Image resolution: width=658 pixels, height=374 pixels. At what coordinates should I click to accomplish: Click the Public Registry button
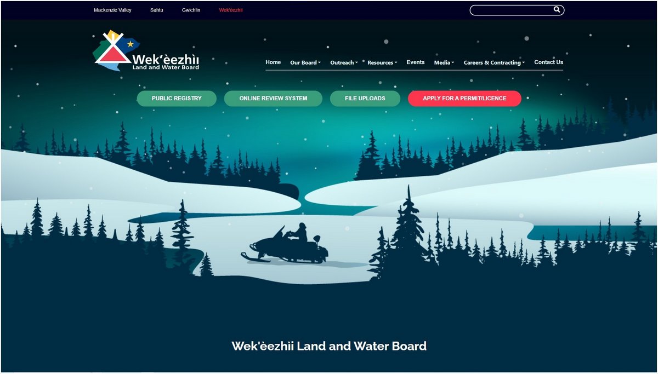pos(177,99)
